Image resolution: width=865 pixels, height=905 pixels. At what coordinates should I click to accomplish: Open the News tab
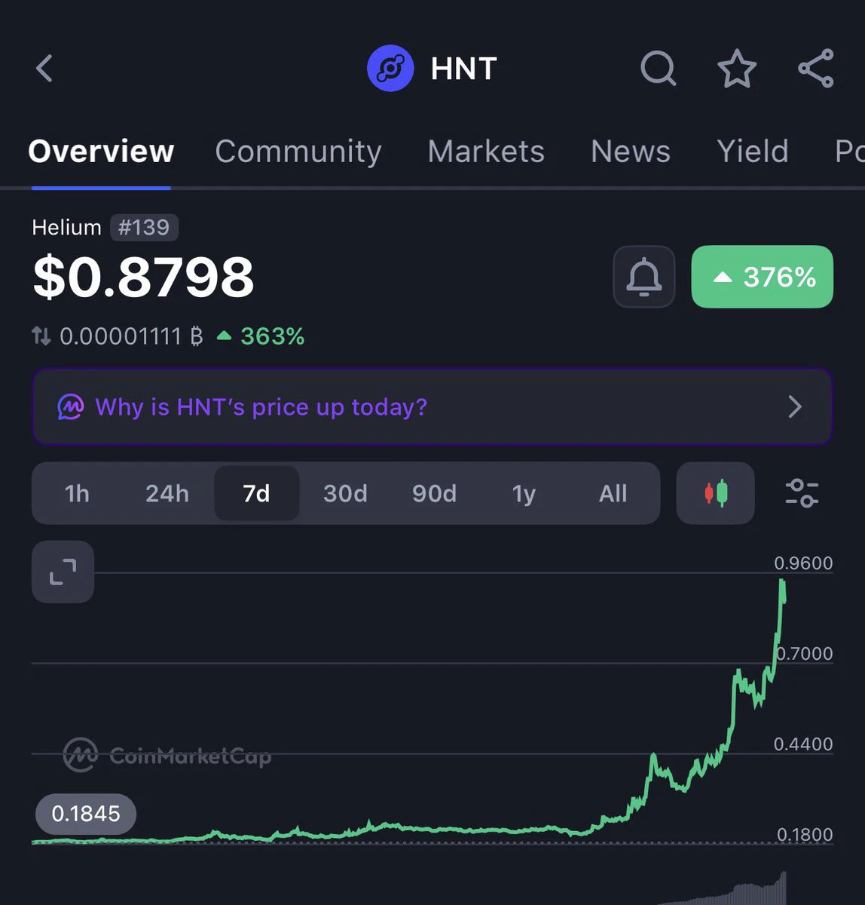[x=631, y=152]
